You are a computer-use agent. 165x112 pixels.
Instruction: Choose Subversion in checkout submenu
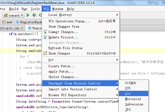[133, 104]
